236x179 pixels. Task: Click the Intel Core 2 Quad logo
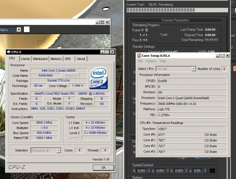(99, 78)
